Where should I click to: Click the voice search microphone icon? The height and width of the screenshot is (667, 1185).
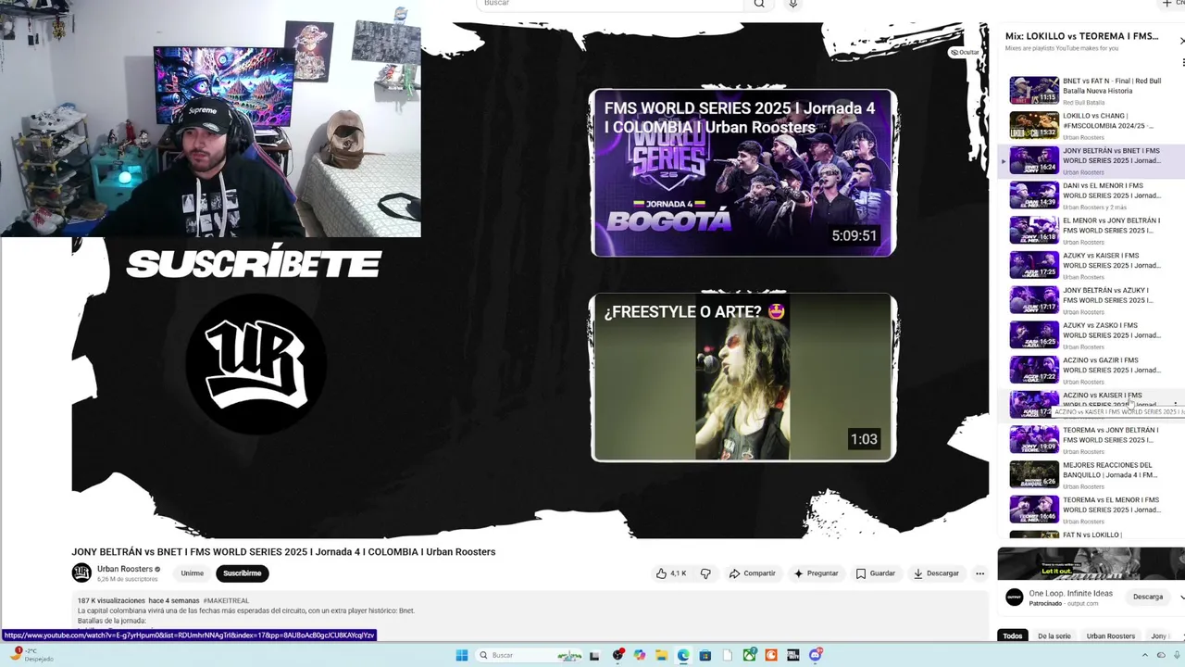792,4
